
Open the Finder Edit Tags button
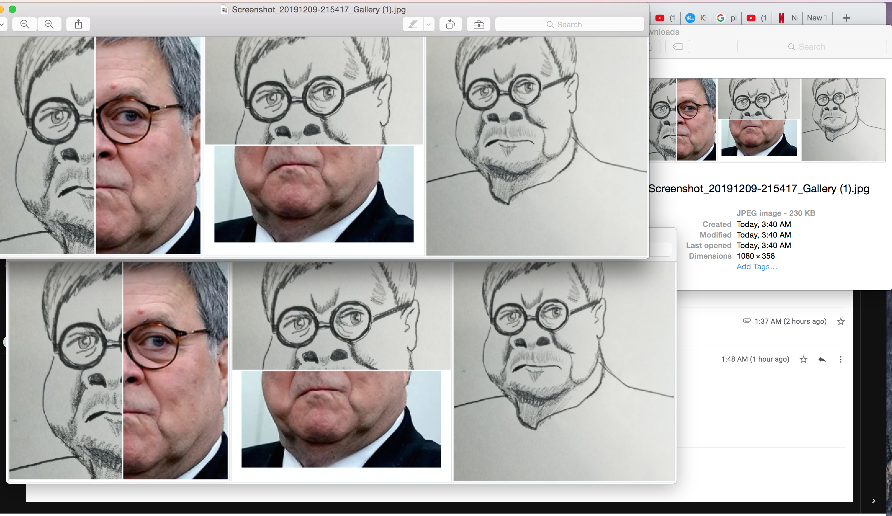coord(678,47)
